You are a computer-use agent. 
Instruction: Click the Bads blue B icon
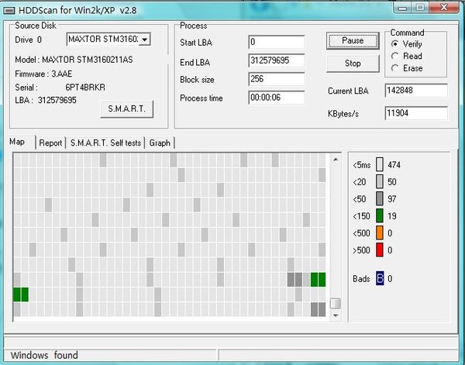tap(380, 278)
